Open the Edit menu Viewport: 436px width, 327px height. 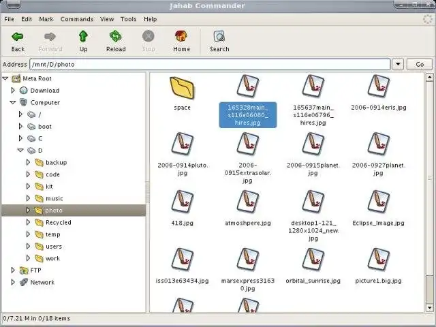[27, 19]
